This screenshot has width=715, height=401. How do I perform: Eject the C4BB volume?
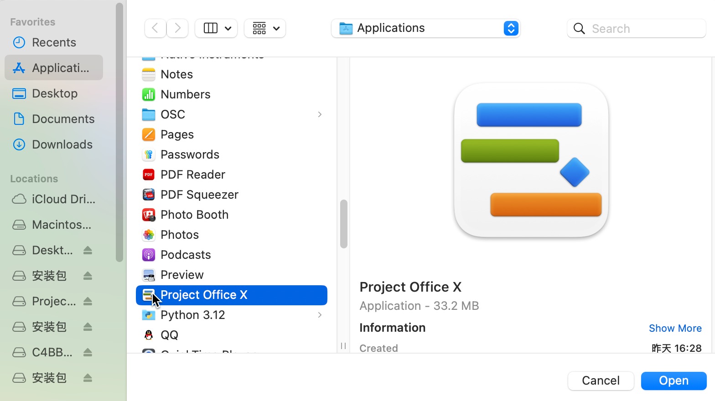pyautogui.click(x=88, y=352)
